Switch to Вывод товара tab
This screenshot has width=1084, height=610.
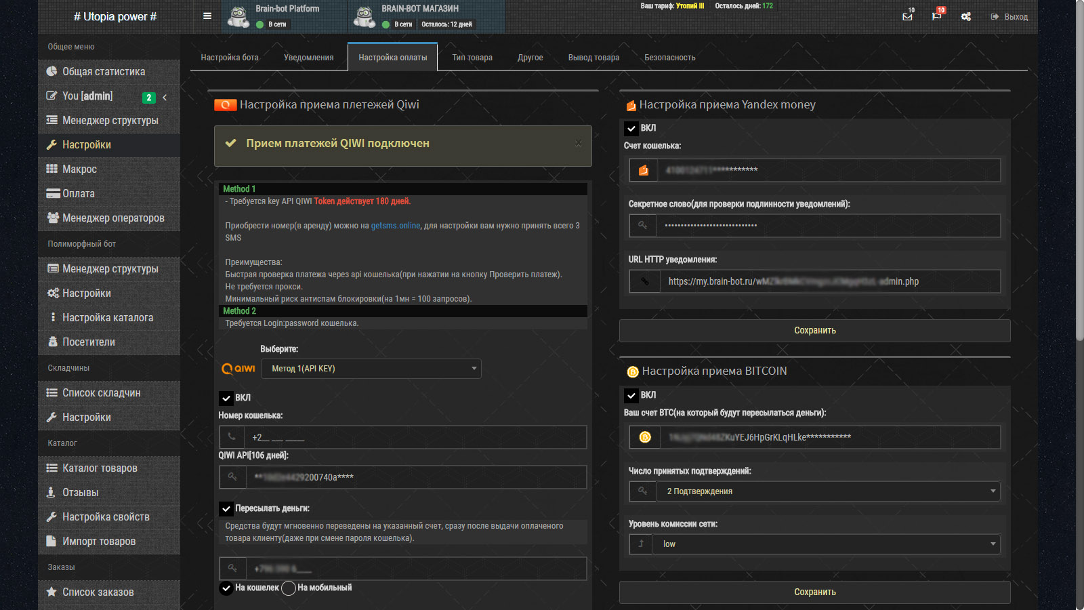(593, 58)
